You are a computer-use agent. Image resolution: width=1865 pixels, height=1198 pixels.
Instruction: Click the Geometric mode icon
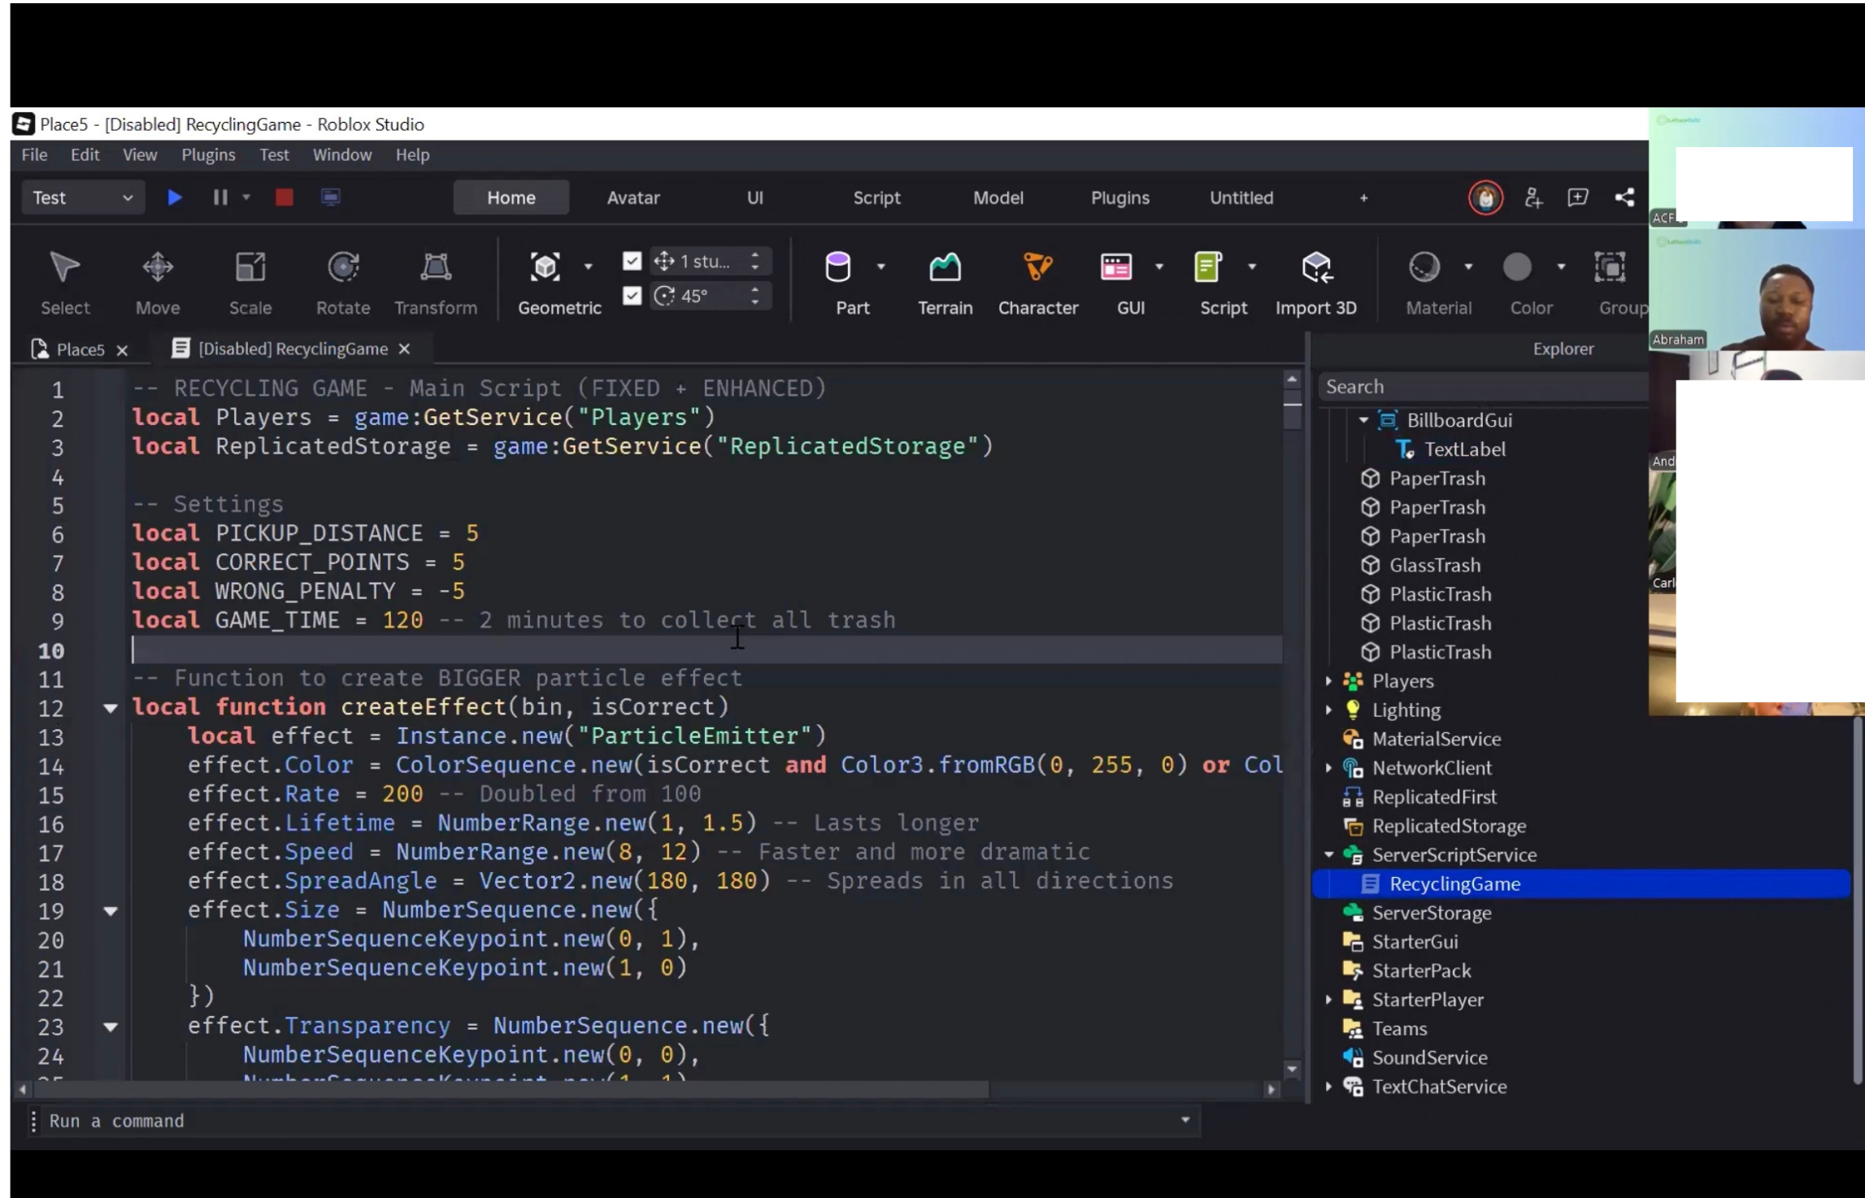(545, 267)
